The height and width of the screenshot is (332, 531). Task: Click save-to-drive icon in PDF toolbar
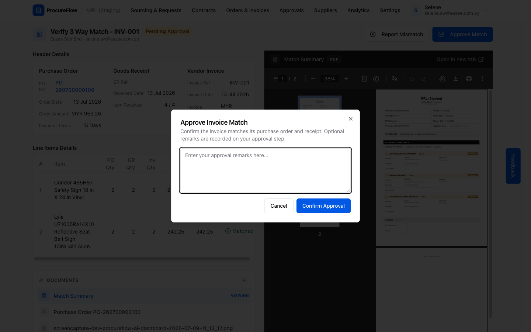click(442, 79)
